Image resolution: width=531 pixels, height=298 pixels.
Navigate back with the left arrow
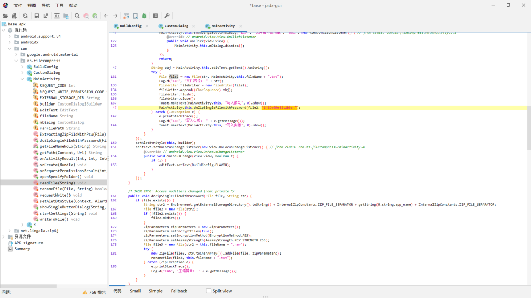(x=106, y=16)
